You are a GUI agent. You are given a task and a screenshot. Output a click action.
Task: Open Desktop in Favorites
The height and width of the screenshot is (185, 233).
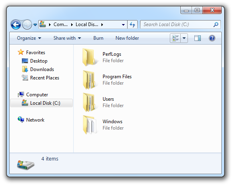(x=39, y=61)
